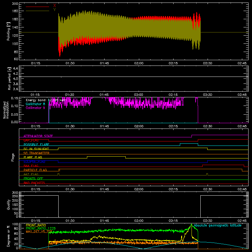Screen dimensions: 252x252
Task: Click 02:00 time label under Pointing plot
Action: [x=139, y=63]
